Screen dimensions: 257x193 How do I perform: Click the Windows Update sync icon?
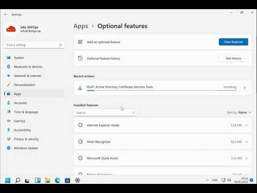[9, 148]
